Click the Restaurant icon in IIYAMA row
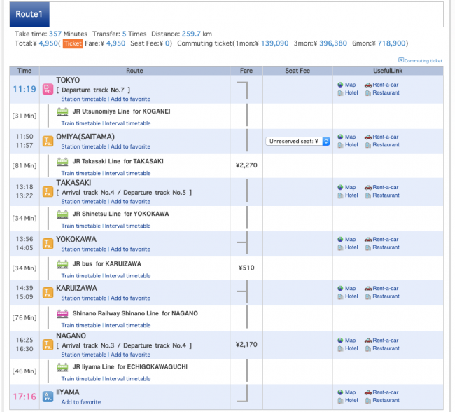Image resolution: width=455 pixels, height=412 pixels. click(368, 401)
